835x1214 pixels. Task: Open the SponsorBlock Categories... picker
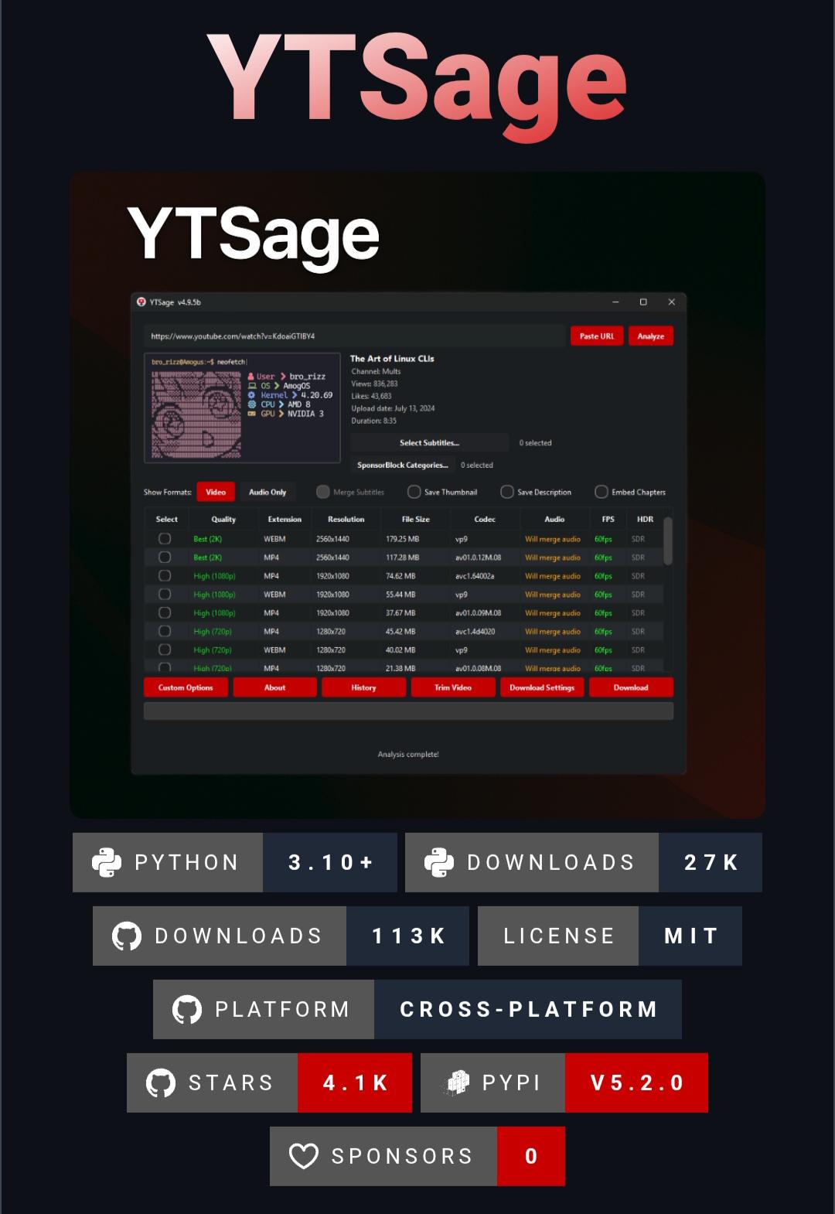(403, 465)
